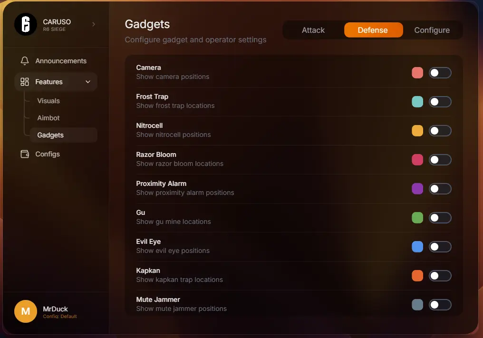Toggle the Kapkan trap display on

[x=440, y=276]
